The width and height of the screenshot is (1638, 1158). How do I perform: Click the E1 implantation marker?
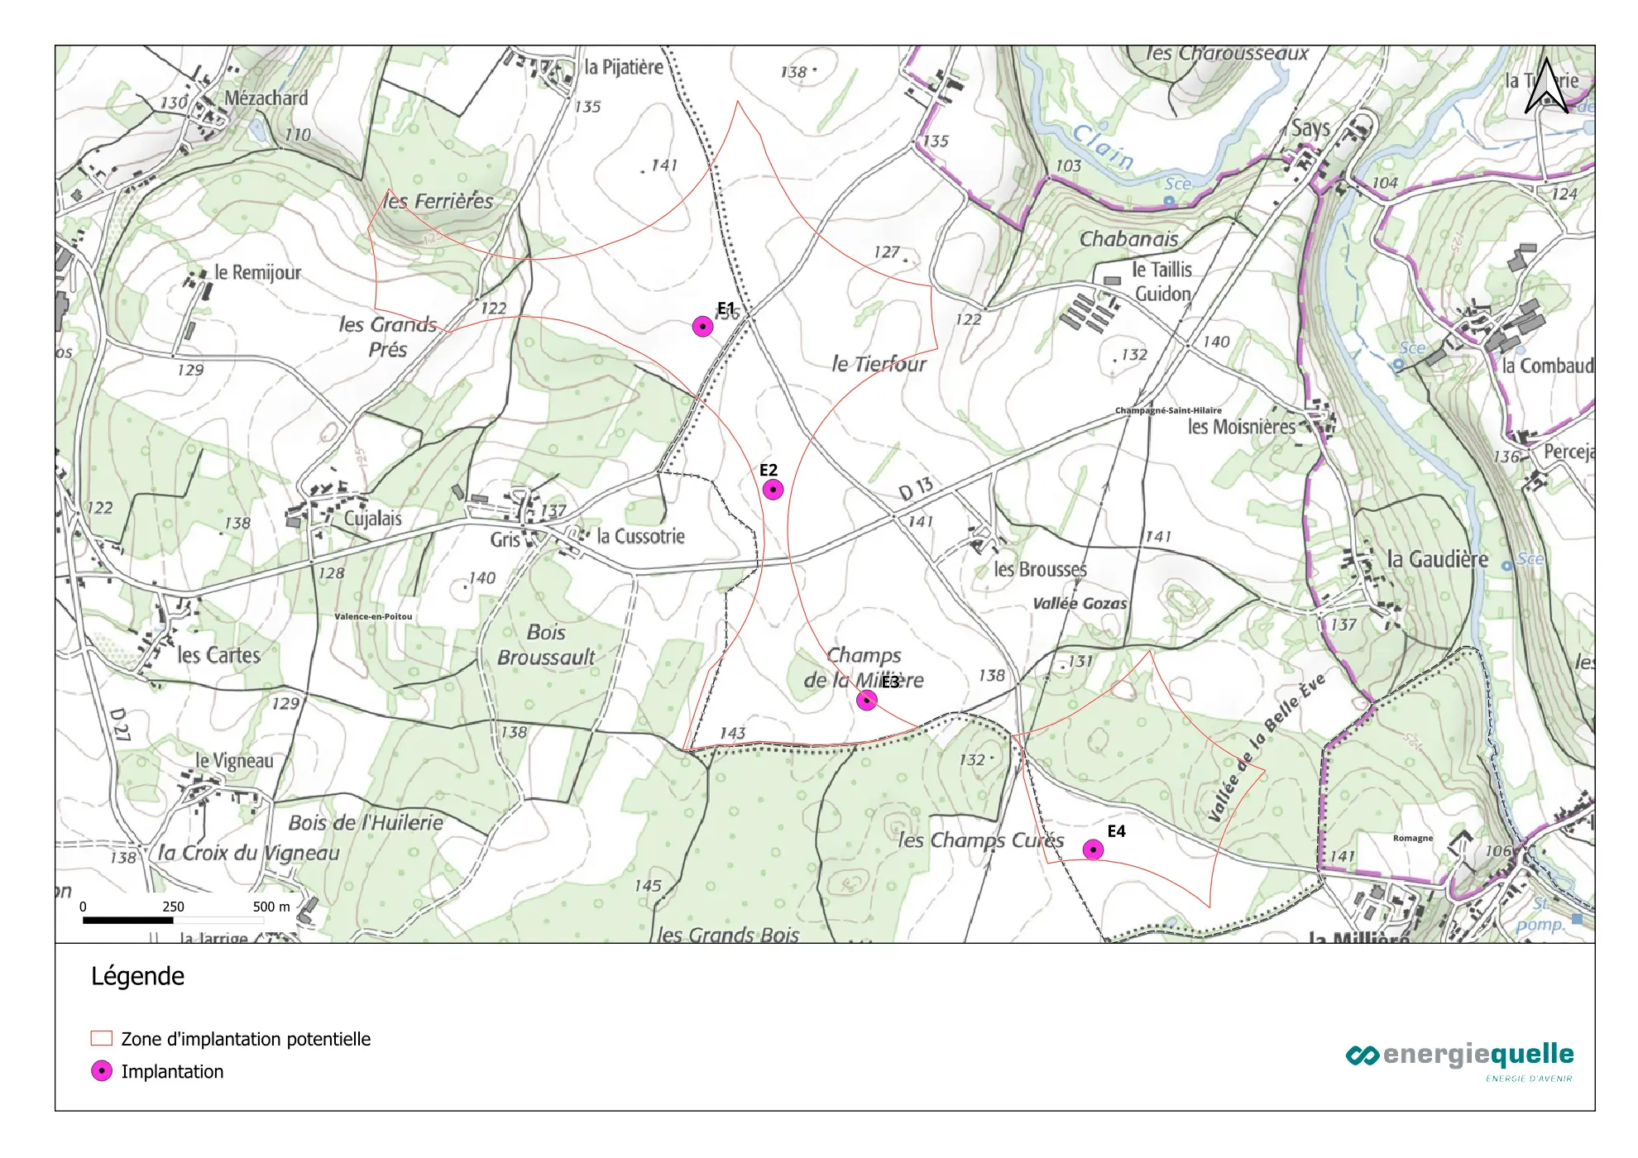(x=702, y=327)
